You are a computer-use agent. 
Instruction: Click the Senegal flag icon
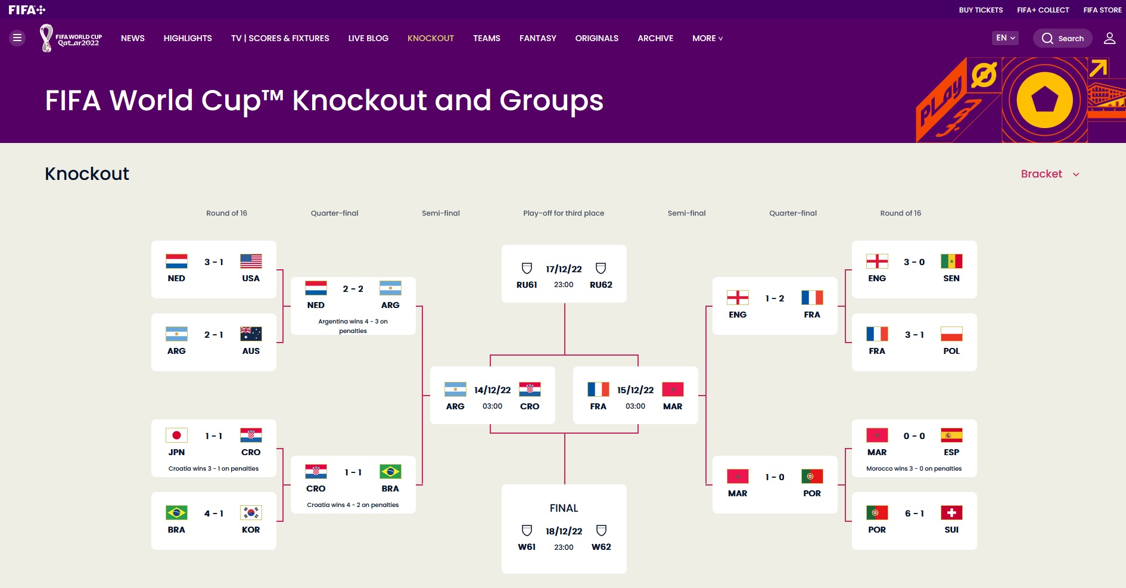[951, 261]
